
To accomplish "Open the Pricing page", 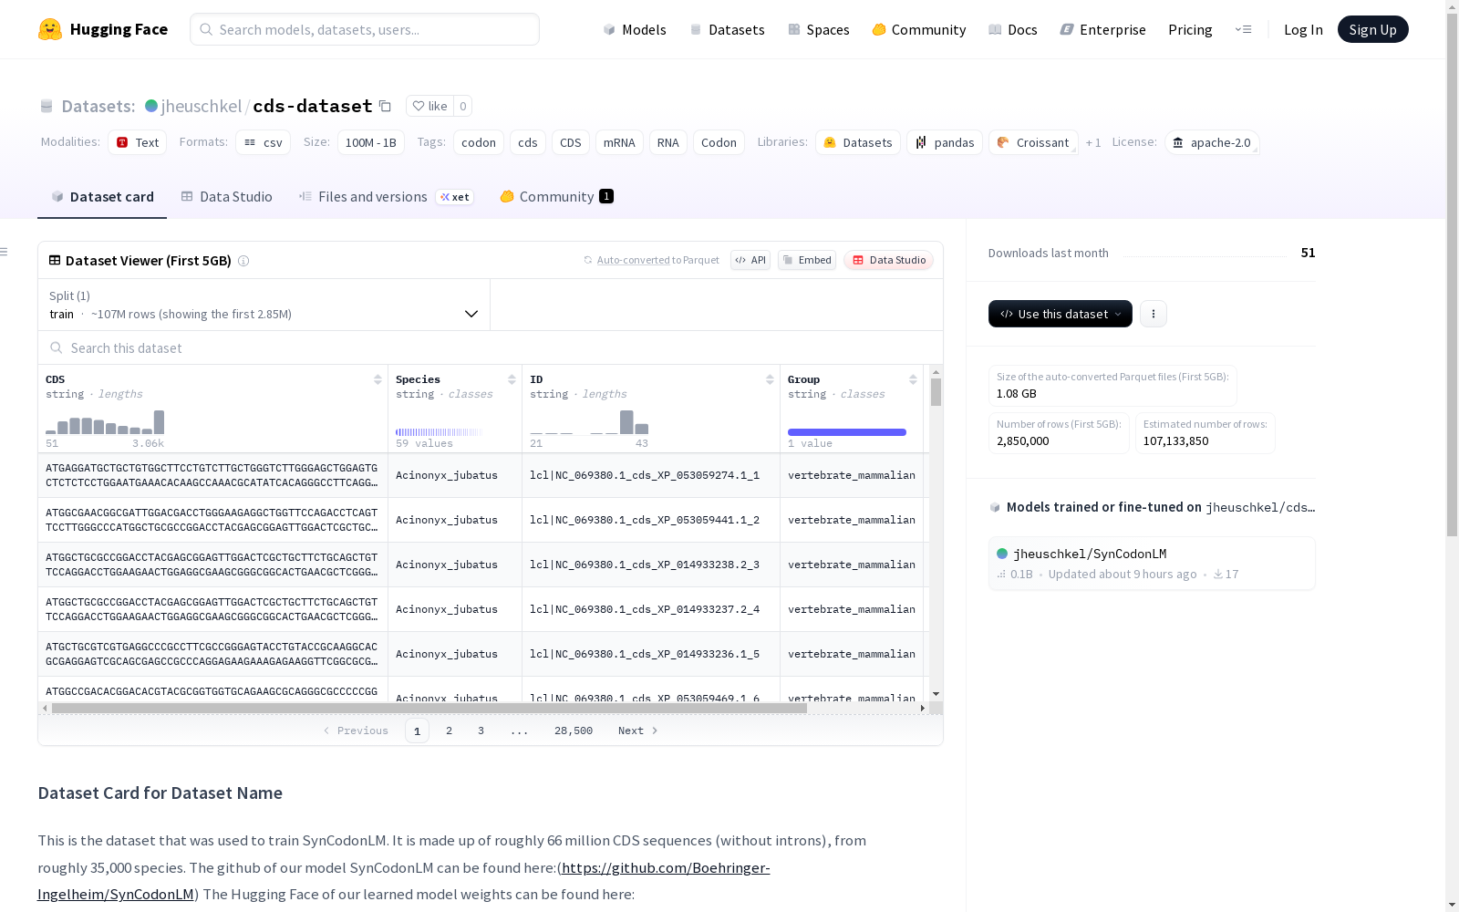I will point(1190,29).
